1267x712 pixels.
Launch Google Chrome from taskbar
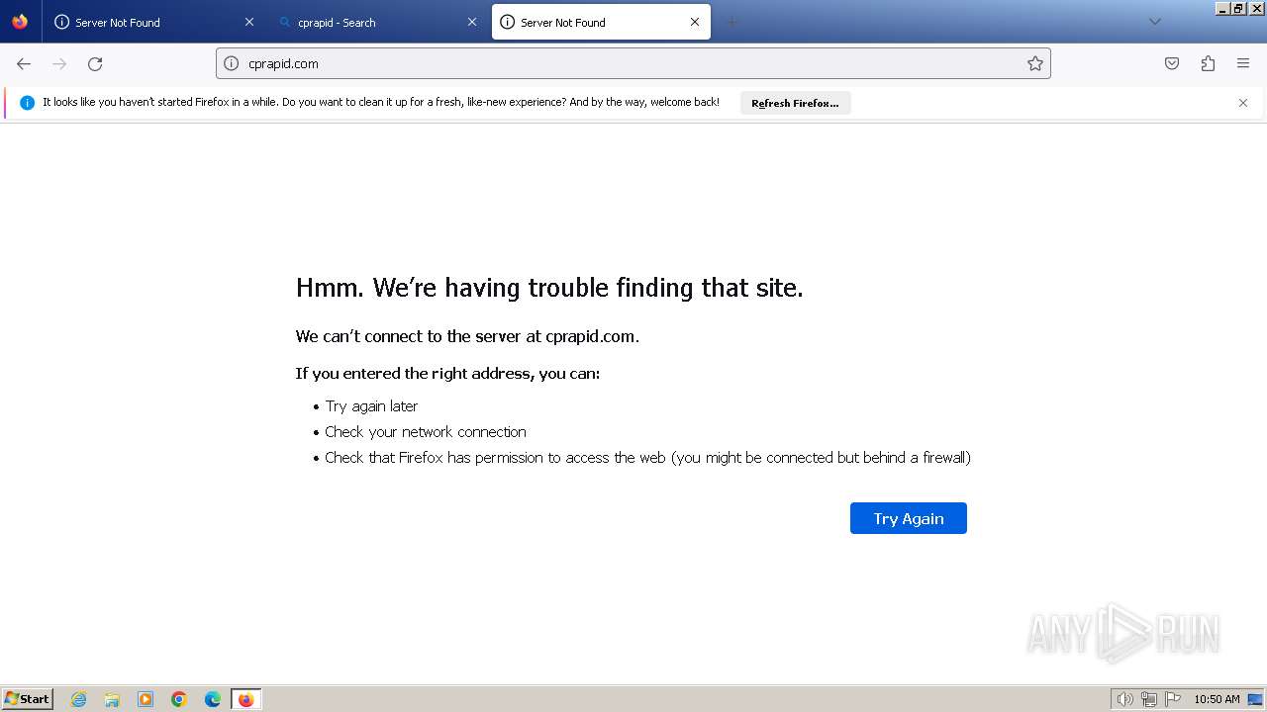[x=179, y=699]
